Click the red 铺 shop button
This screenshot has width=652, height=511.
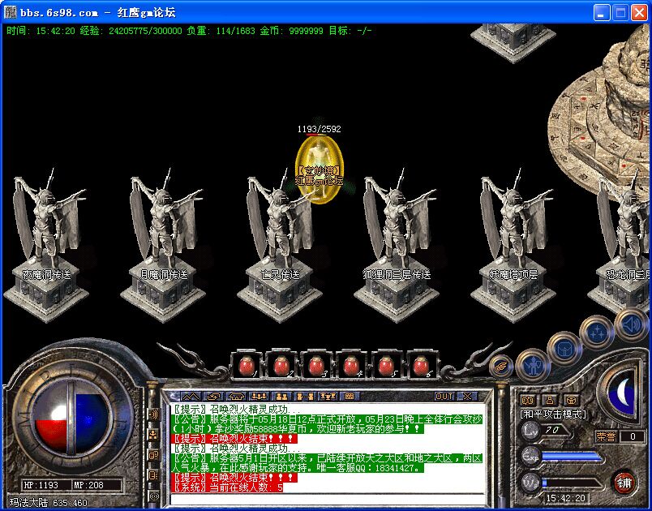pos(624,483)
